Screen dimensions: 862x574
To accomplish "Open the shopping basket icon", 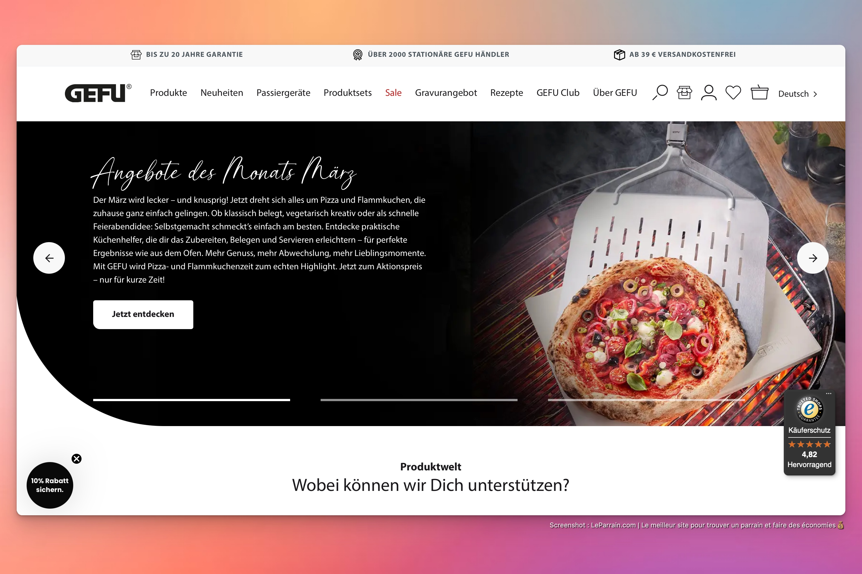I will (x=759, y=92).
